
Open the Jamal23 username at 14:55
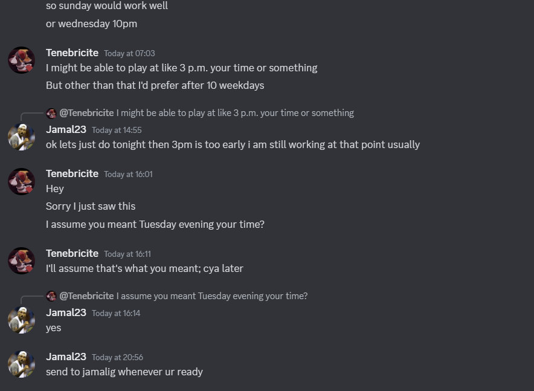point(66,129)
